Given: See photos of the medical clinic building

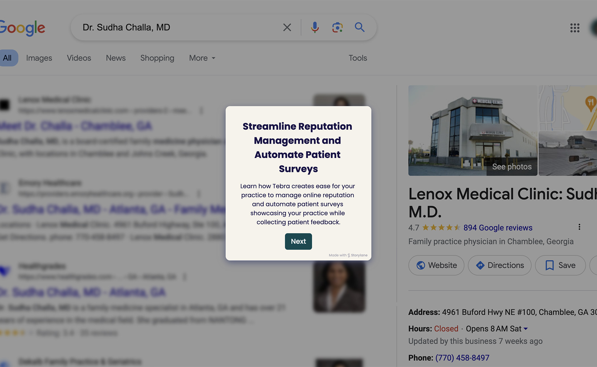Looking at the screenshot, I should 473,131.
